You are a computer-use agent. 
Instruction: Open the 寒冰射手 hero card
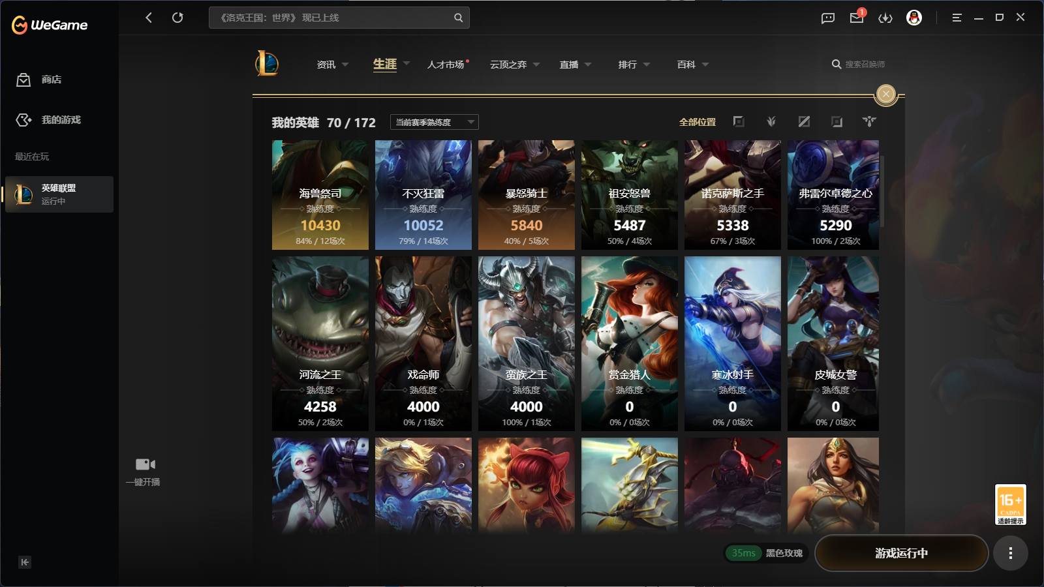(x=733, y=344)
